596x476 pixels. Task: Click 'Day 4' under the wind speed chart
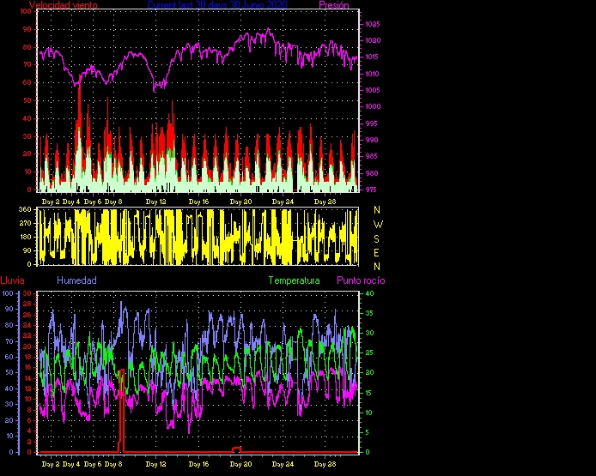pos(71,202)
